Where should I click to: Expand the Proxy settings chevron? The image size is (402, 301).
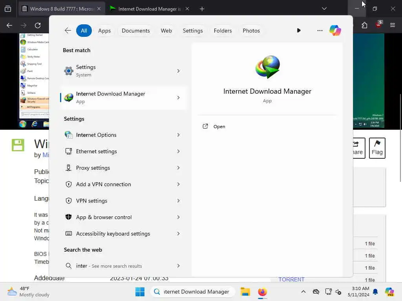pyautogui.click(x=178, y=168)
